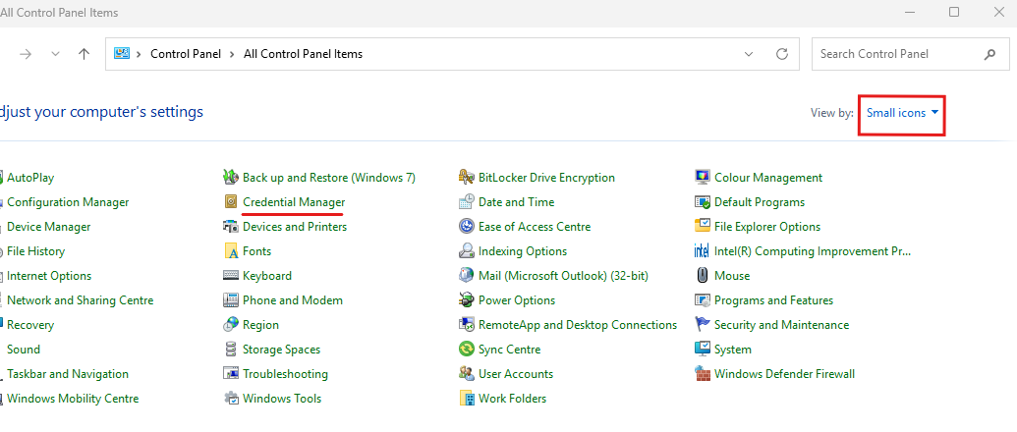The height and width of the screenshot is (432, 1017).
Task: Click the BitLocker Drive Encryption icon
Action: [467, 178]
